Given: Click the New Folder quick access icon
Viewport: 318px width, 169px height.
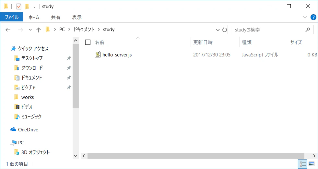Looking at the screenshot, I should click(x=27, y=6).
